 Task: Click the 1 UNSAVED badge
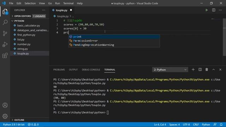click(x=39, y=16)
